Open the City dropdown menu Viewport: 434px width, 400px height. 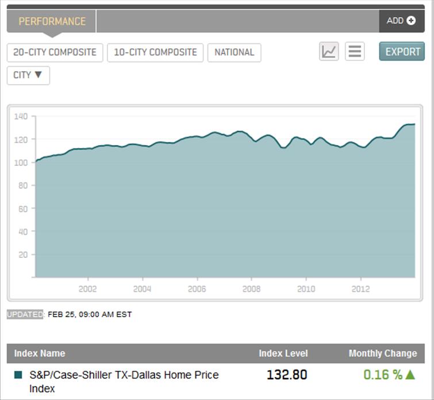click(x=28, y=75)
